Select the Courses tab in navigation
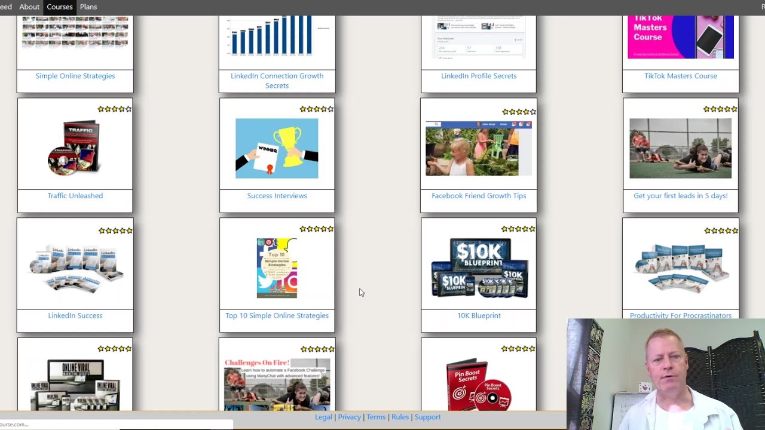The height and width of the screenshot is (430, 765). [60, 7]
